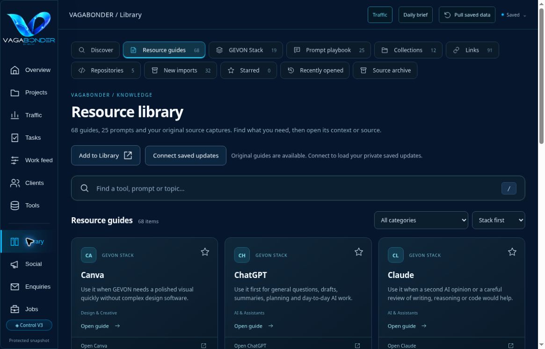Click the Jobs briefcase icon
Screen dimensions: 545x349
15,309
